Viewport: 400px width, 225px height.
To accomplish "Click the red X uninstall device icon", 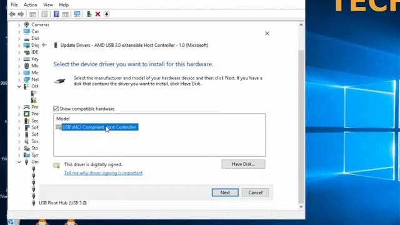I will coord(97,14).
